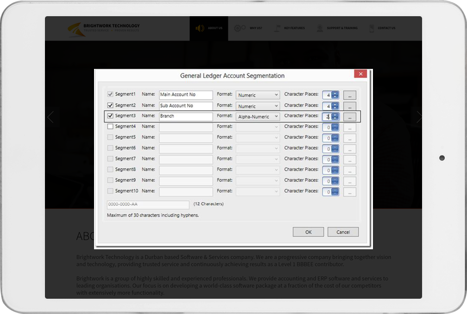Image resolution: width=467 pixels, height=314 pixels.
Task: Adjust Segment1 Character Places spinner
Action: click(x=335, y=95)
